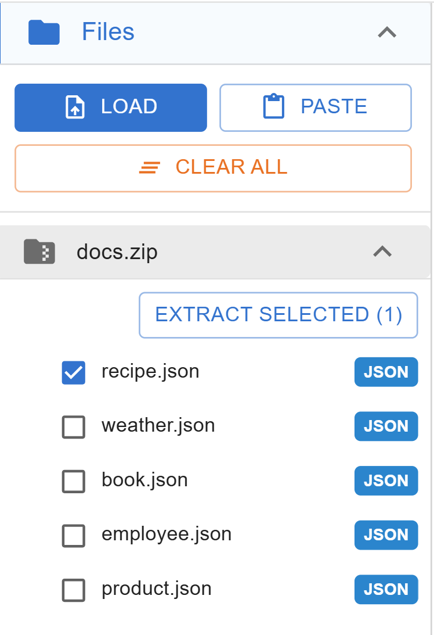Click the JSON badge beside product.json

[x=386, y=589]
